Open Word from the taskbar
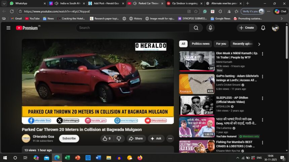Viewport: 289px width, 162px height. [98, 158]
